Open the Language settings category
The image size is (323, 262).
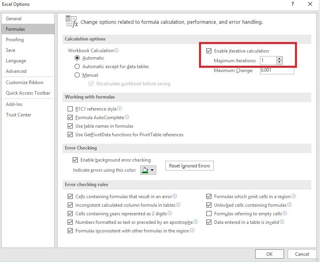28,61
